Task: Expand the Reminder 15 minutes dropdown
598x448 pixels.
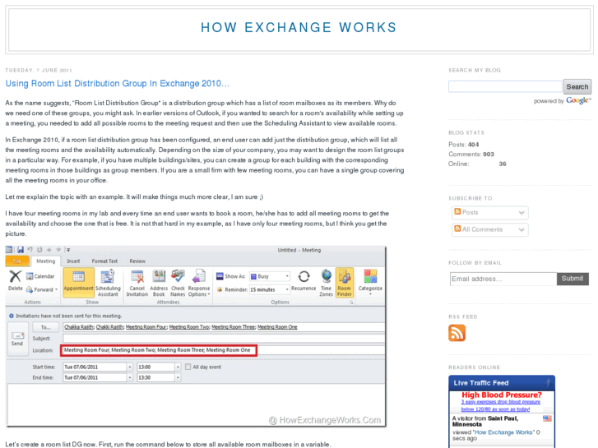Action: click(x=287, y=289)
